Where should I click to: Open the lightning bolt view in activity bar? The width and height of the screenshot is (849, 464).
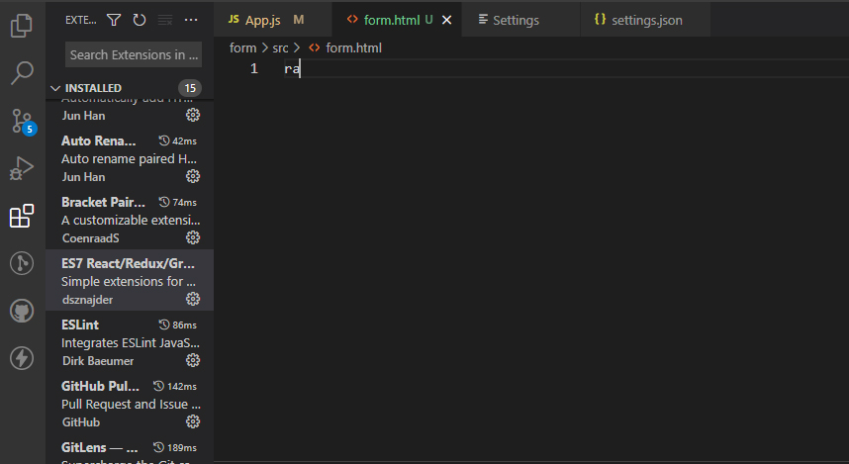[22, 358]
